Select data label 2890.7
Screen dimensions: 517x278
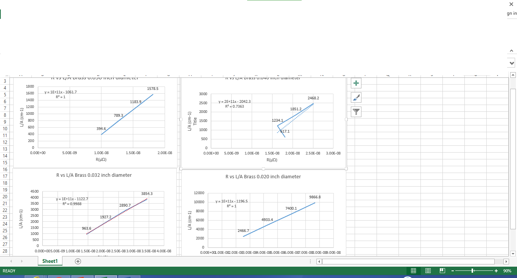click(x=125, y=205)
